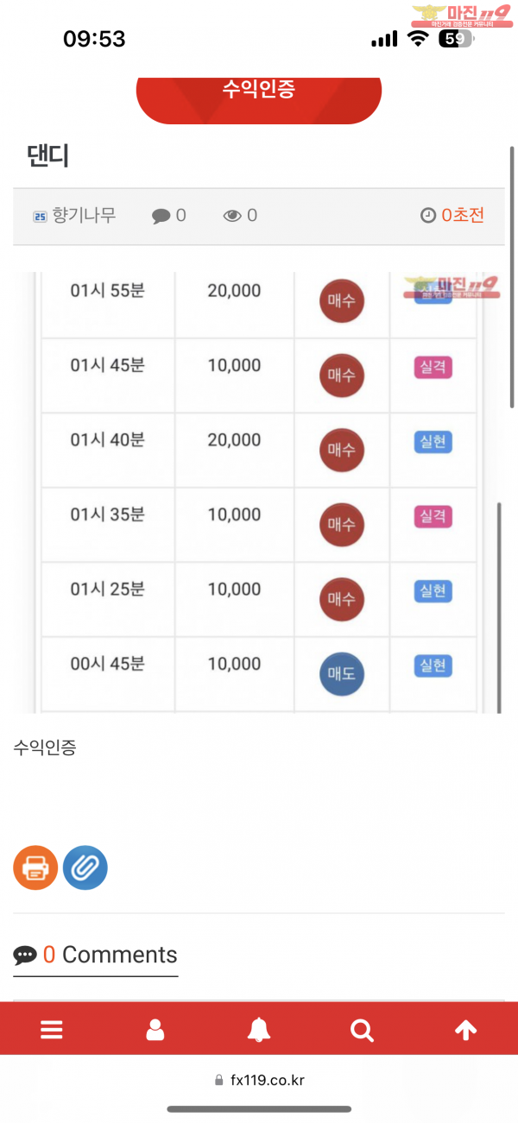Click the 실현 badge at 01시 40분
The width and height of the screenshot is (518, 1123).
pyautogui.click(x=433, y=442)
